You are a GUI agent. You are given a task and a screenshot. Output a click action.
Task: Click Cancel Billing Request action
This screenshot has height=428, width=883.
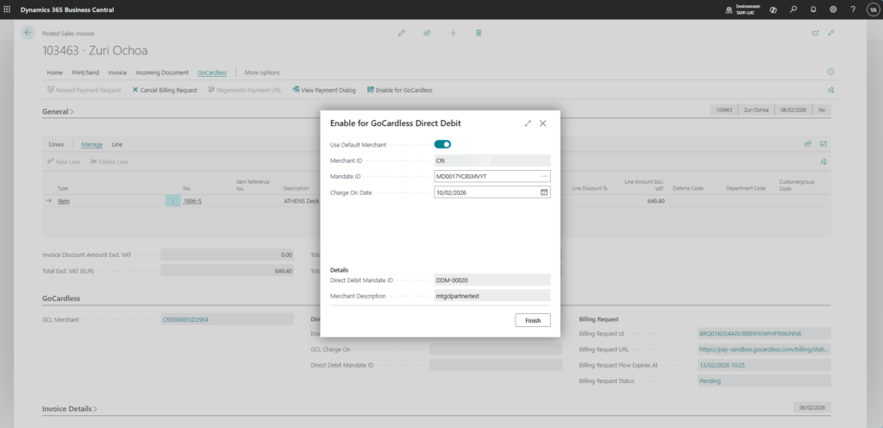pyautogui.click(x=165, y=90)
